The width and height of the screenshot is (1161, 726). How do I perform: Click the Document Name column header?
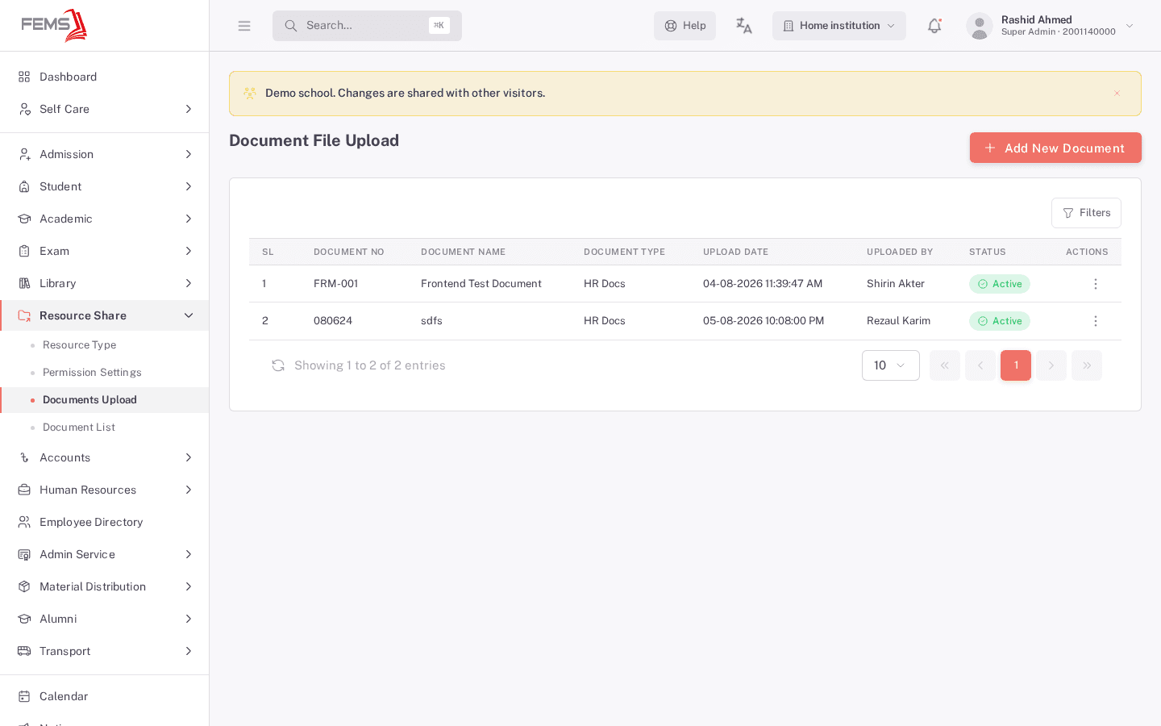click(464, 252)
